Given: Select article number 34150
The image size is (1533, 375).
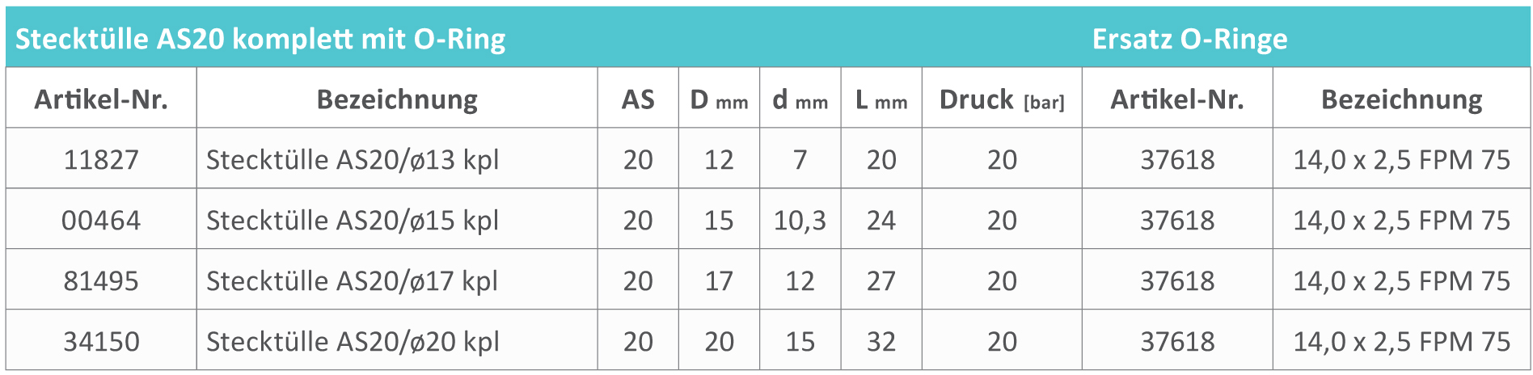Looking at the screenshot, I should 101,341.
